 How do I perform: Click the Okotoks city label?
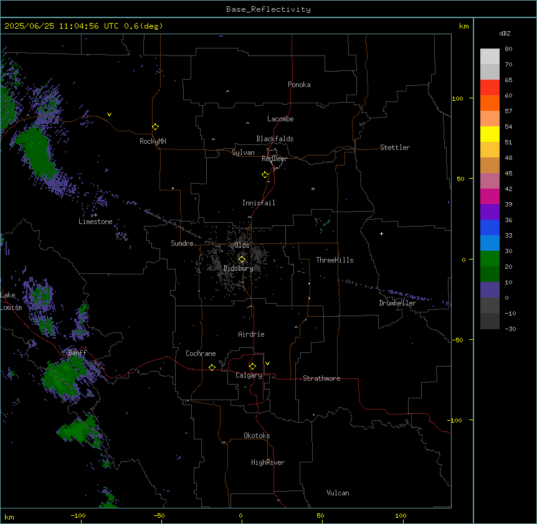point(257,436)
